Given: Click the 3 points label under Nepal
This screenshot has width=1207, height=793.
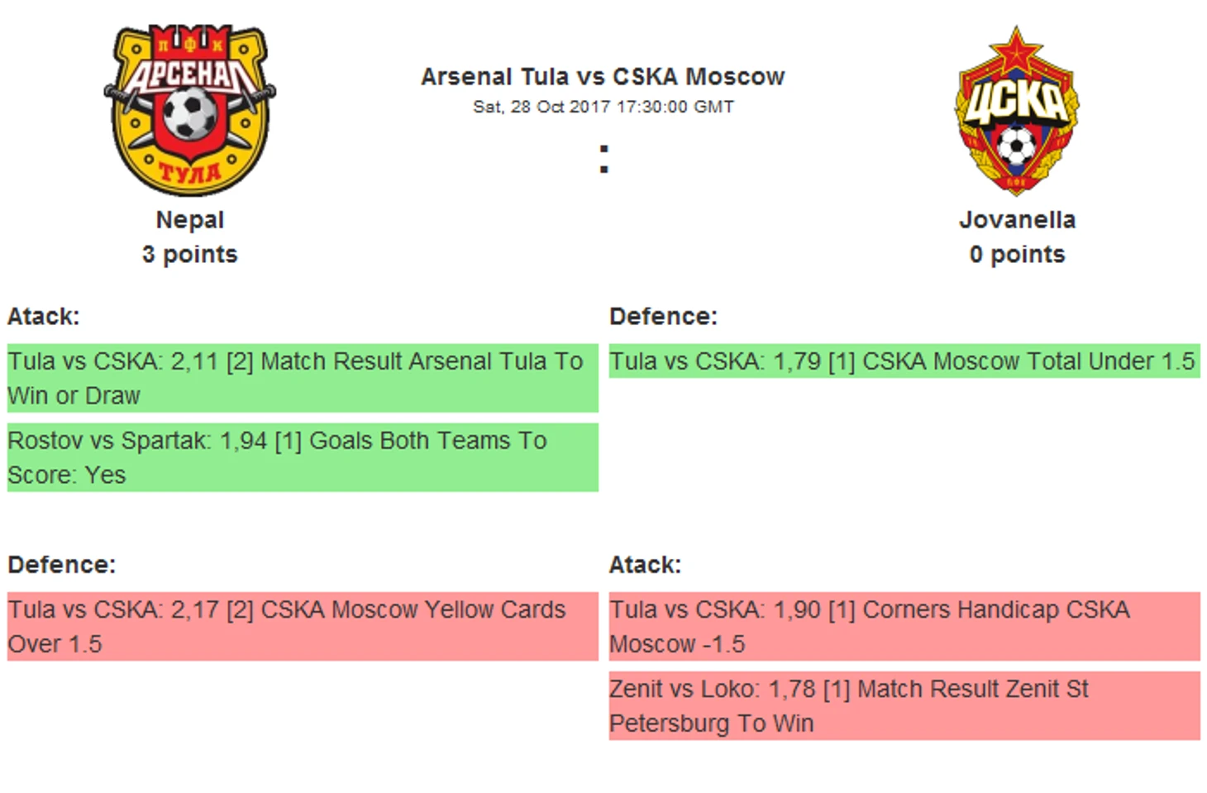Looking at the screenshot, I should coord(189,255).
